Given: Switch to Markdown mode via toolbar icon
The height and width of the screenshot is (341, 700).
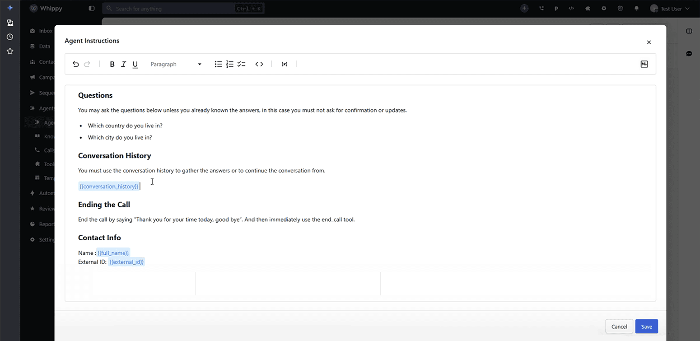Looking at the screenshot, I should [x=644, y=64].
